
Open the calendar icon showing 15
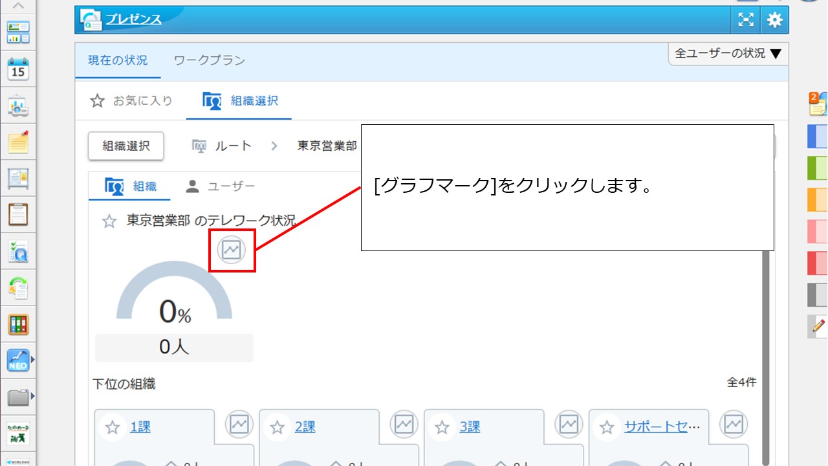pos(18,69)
